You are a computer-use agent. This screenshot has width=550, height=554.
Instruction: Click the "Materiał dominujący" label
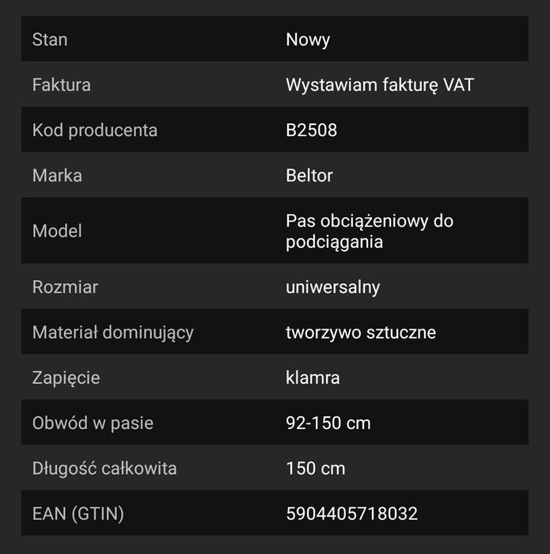[113, 332]
